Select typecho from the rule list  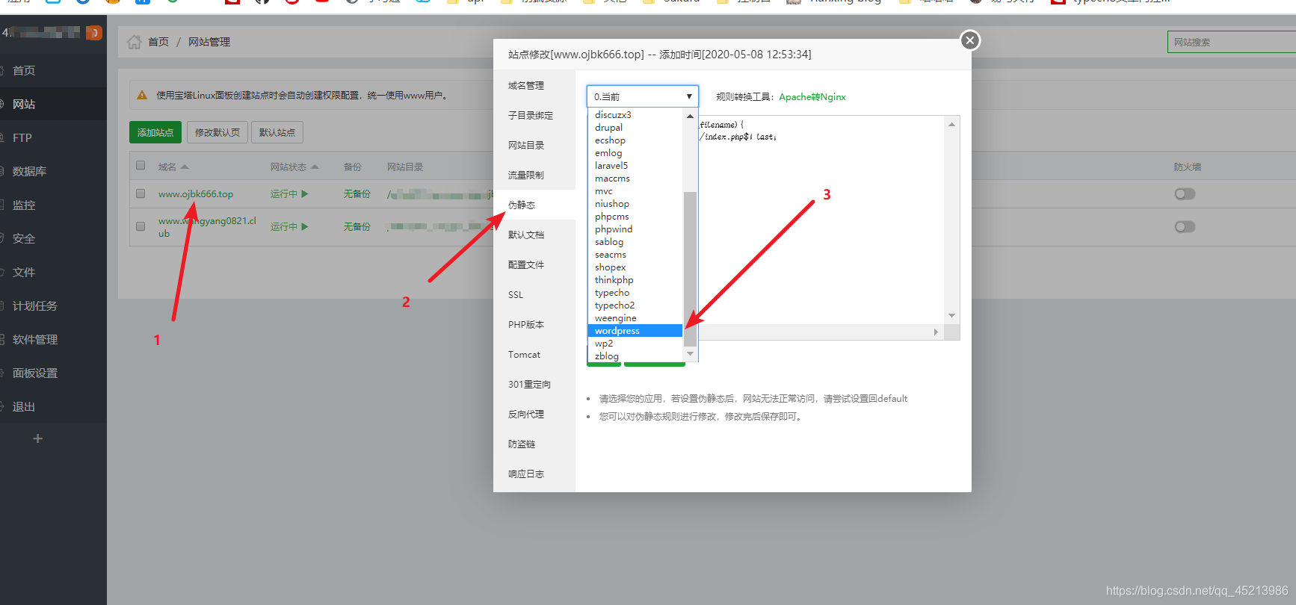tap(635, 293)
